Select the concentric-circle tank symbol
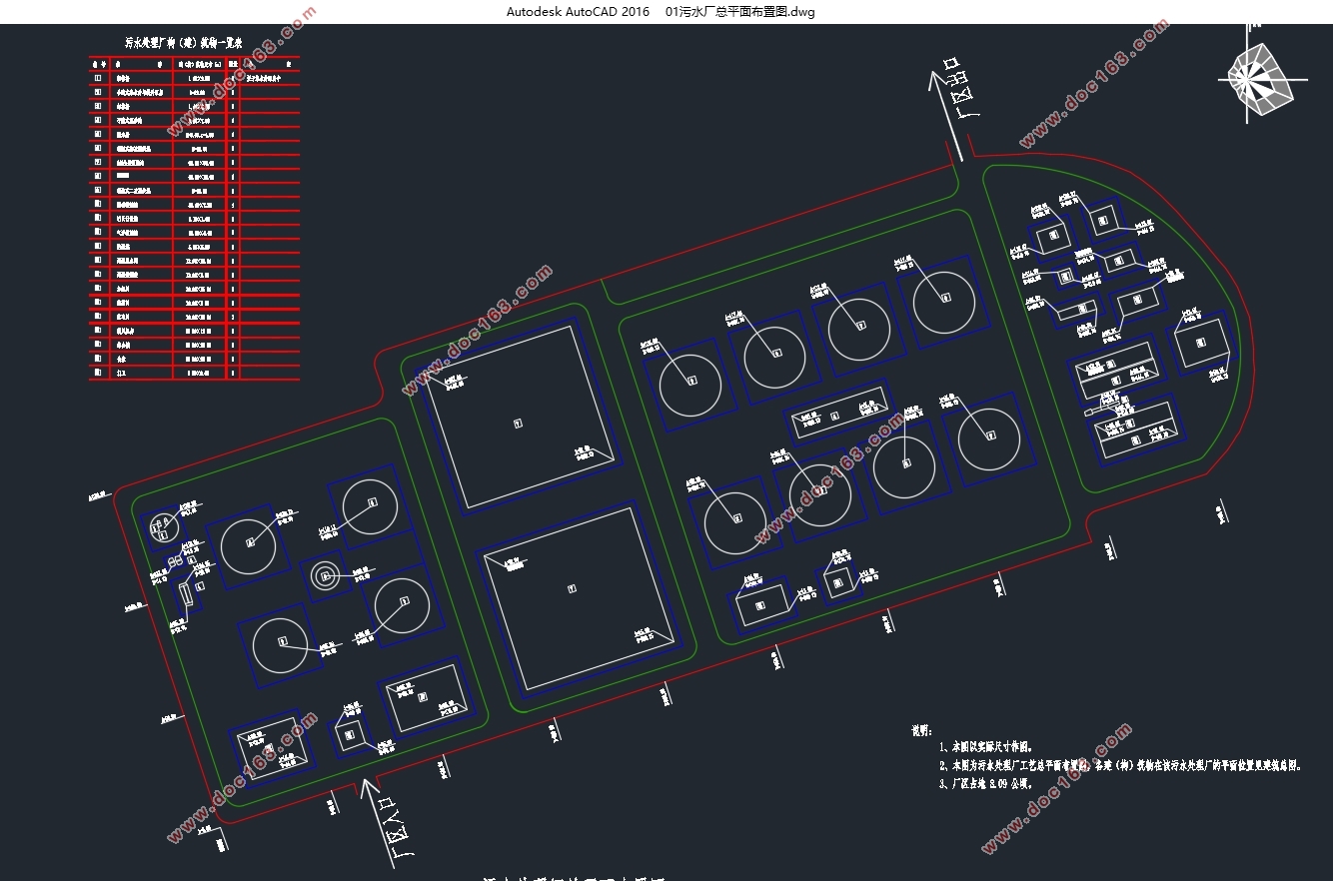The height and width of the screenshot is (881, 1333). point(325,575)
